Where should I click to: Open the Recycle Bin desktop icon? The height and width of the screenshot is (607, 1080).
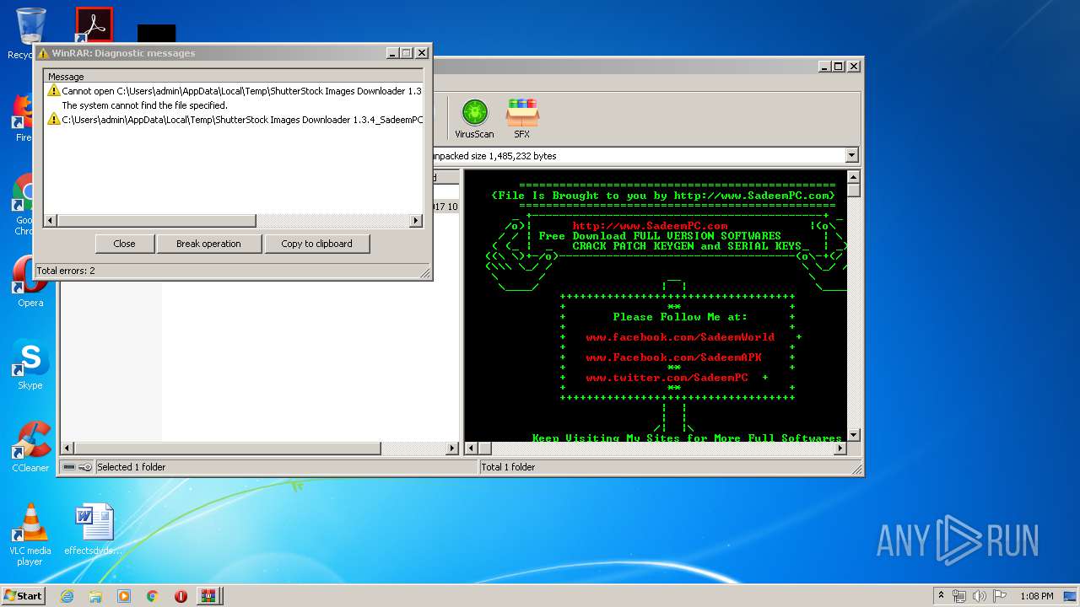30,34
